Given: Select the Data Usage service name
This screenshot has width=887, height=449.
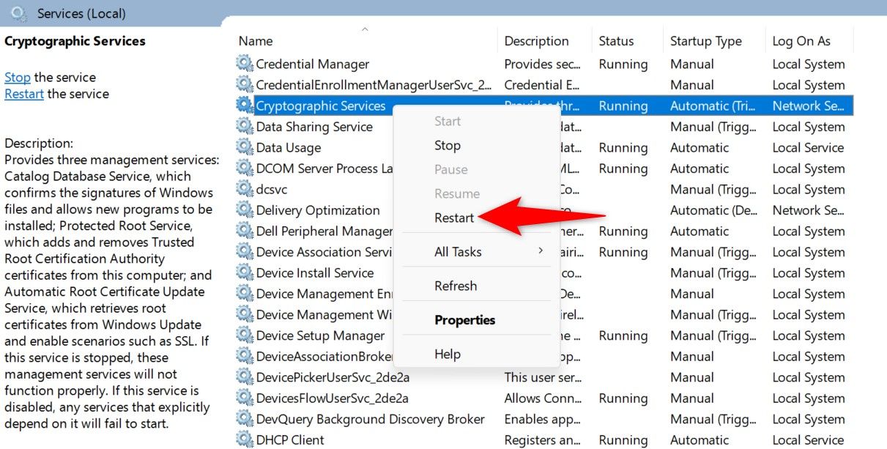Looking at the screenshot, I should [x=289, y=147].
